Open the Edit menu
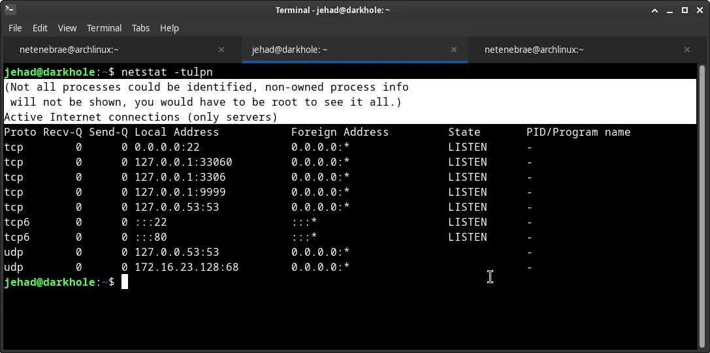The image size is (710, 353). pyautogui.click(x=40, y=28)
